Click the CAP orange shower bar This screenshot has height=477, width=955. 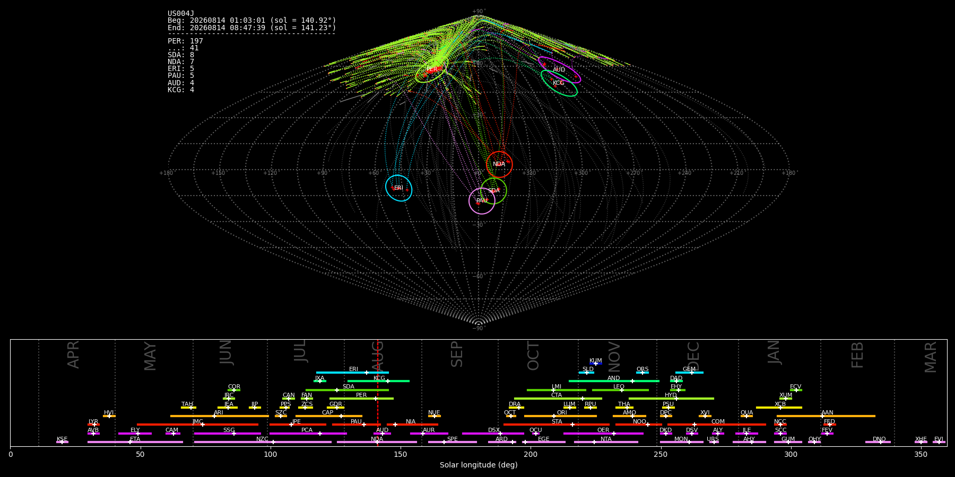[x=329, y=416]
